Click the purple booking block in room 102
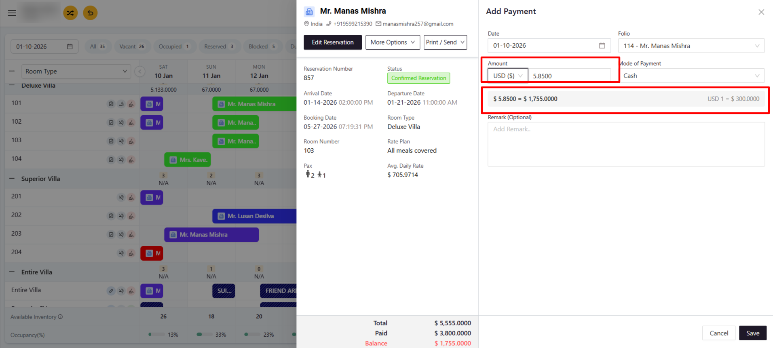The image size is (773, 348). pyautogui.click(x=152, y=122)
